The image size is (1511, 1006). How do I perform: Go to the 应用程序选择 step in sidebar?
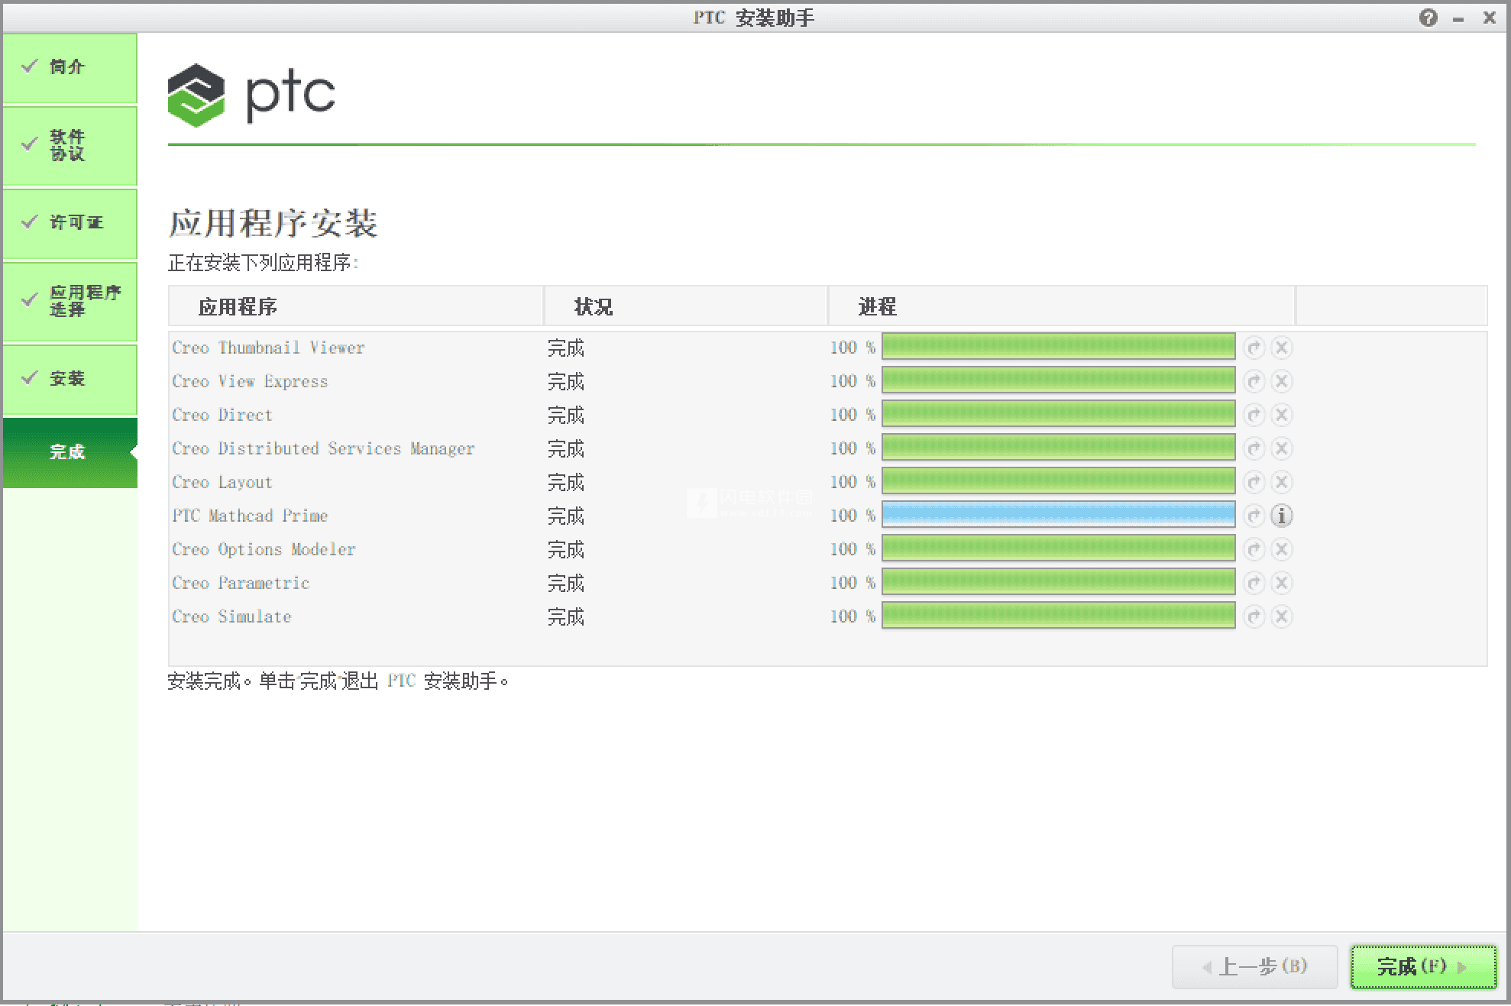click(70, 301)
